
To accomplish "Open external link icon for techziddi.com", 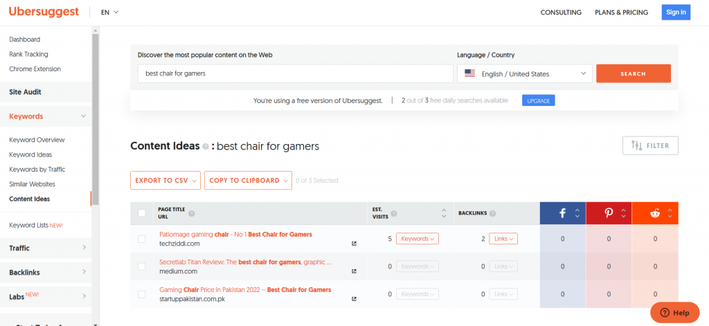I will (x=354, y=244).
